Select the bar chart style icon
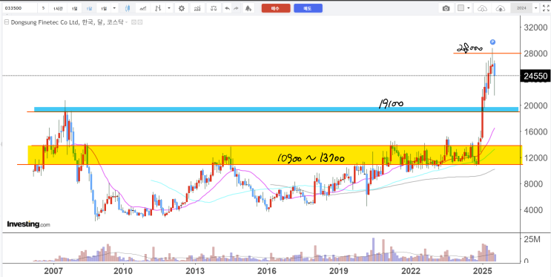 coord(159,8)
